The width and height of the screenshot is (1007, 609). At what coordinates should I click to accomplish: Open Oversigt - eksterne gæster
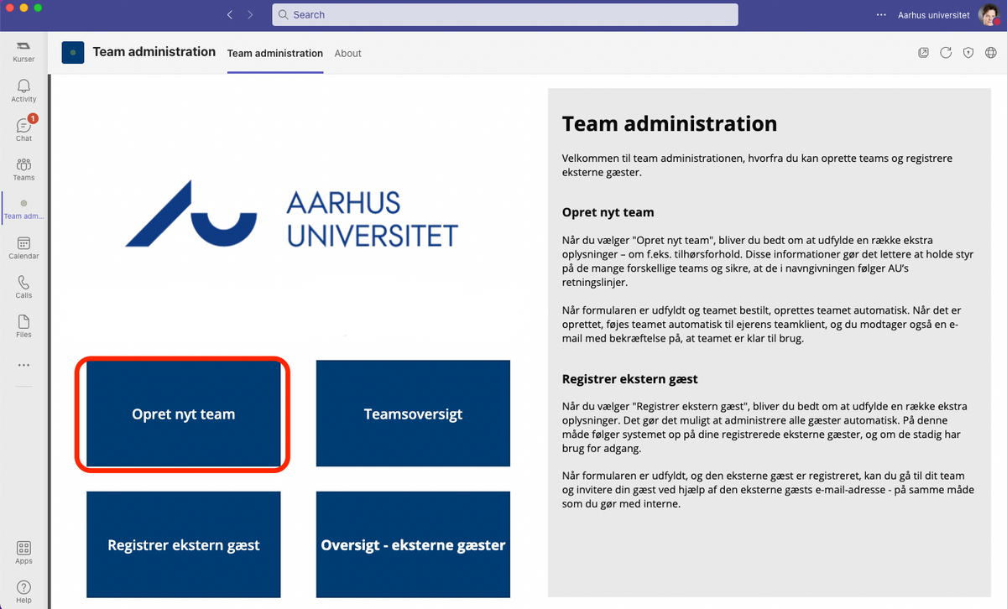click(x=413, y=545)
